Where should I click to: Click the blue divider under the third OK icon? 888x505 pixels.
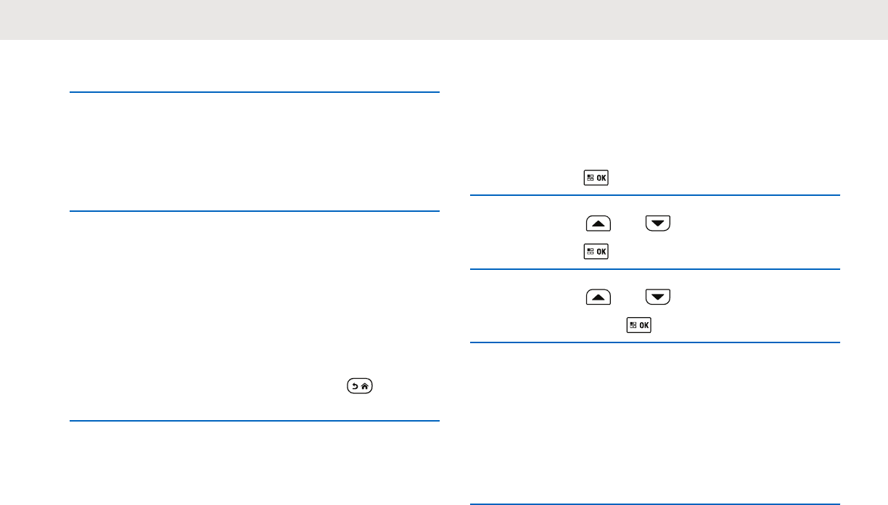click(x=654, y=343)
